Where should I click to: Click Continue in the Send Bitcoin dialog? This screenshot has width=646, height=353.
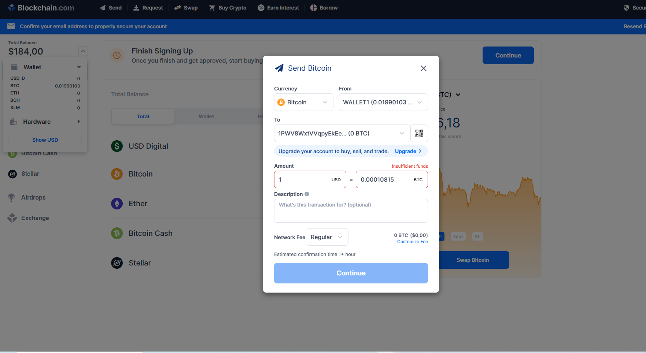point(351,273)
